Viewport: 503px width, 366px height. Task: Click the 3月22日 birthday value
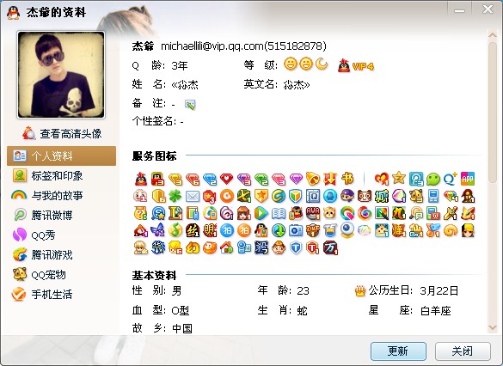click(439, 290)
